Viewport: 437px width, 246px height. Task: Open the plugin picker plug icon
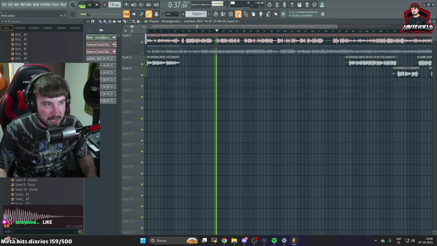tap(261, 14)
